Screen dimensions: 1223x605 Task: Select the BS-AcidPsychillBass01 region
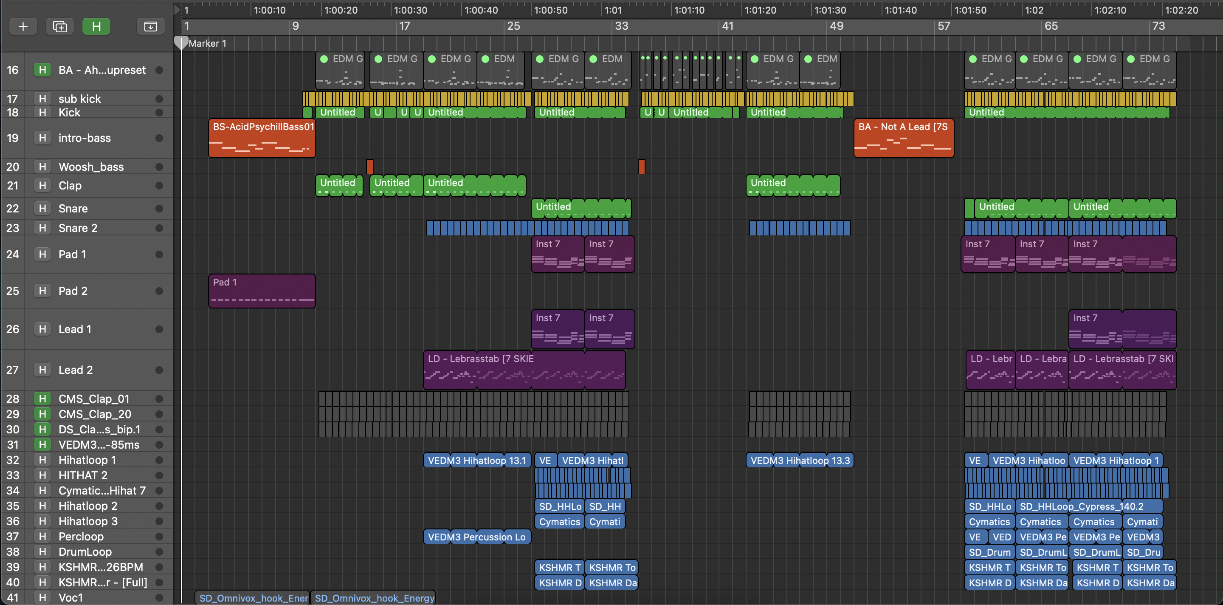tap(262, 138)
